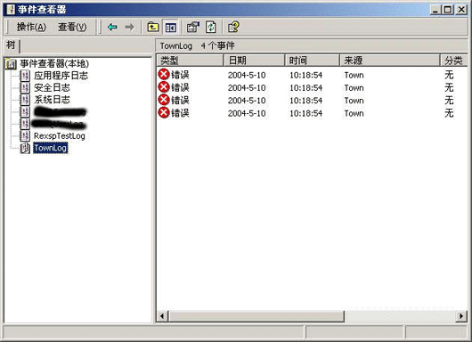Click the third 错误 event's red icon
This screenshot has height=342, width=472.
pos(164,100)
